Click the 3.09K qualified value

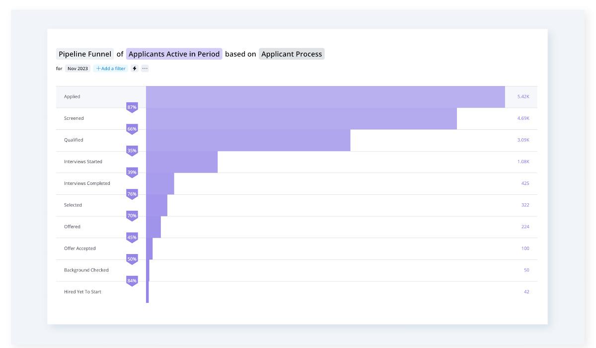(x=523, y=140)
